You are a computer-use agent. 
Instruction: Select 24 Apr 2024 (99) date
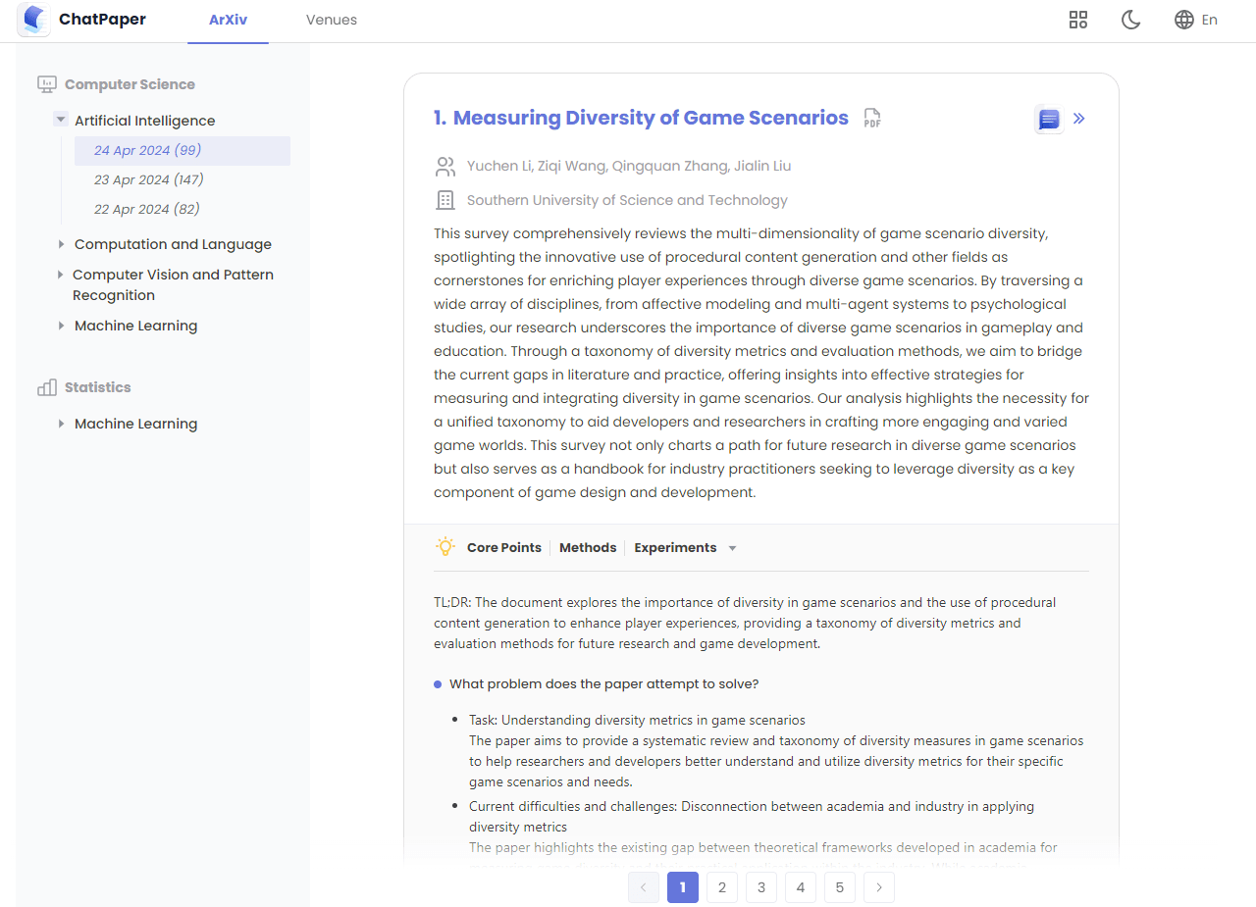click(183, 150)
